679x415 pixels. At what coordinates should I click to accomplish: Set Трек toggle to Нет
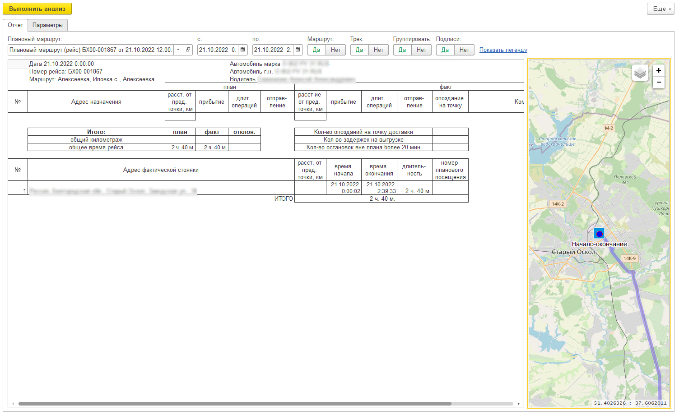click(x=378, y=50)
